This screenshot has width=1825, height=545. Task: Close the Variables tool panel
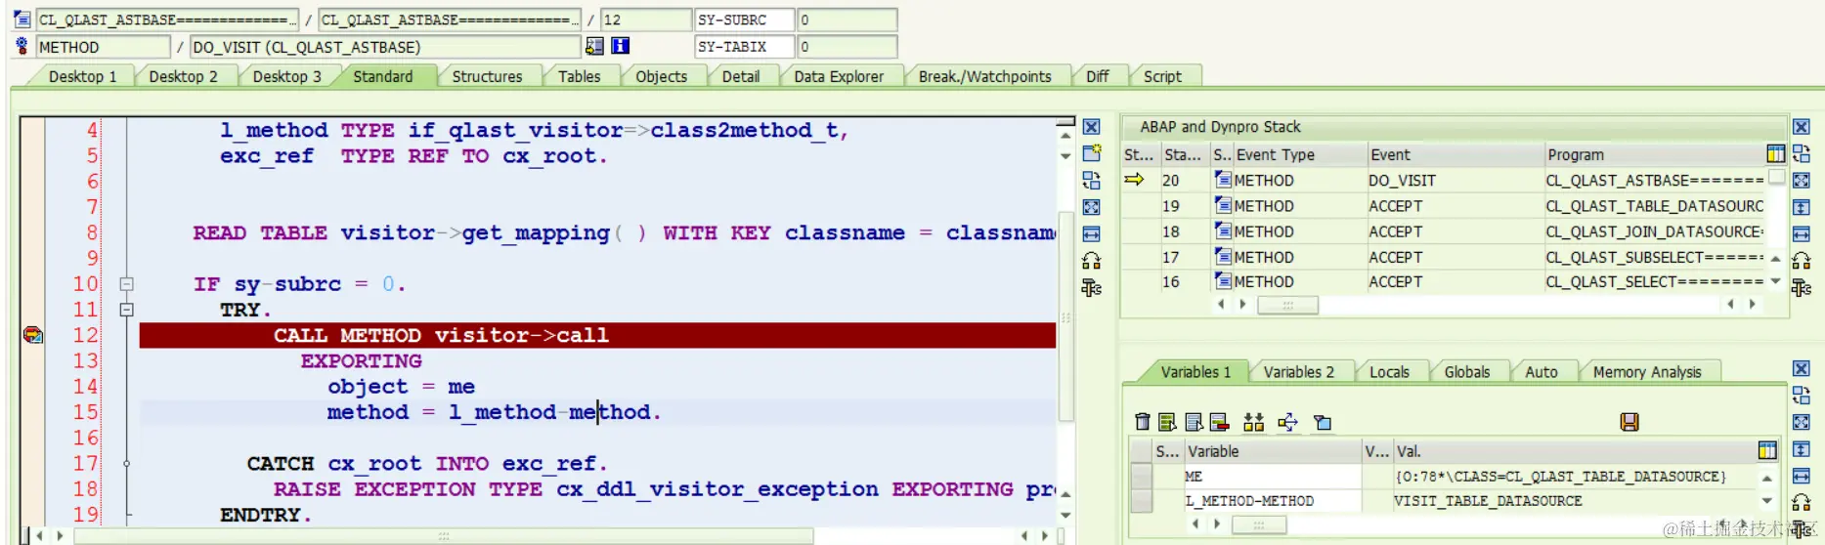1801,369
